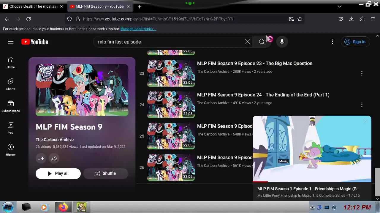
Task: Open the Firefox extensions menu
Action: (x=362, y=19)
